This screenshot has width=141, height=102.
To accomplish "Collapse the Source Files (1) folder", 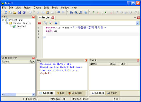I will click(x=7, y=23).
